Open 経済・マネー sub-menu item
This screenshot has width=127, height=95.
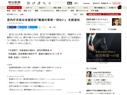[28, 11]
